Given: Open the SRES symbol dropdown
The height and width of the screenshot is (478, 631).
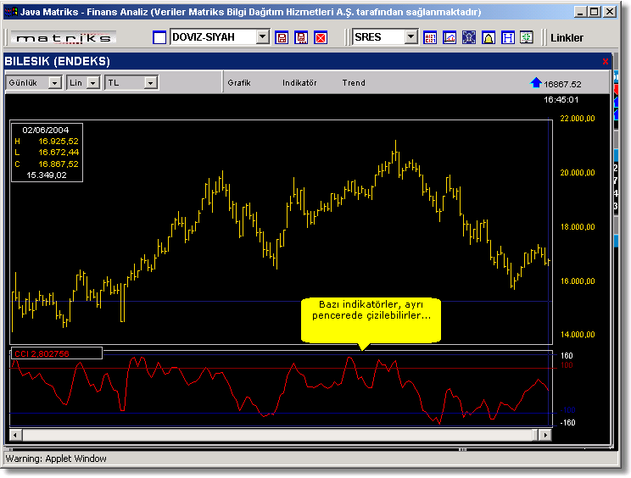Looking at the screenshot, I should (410, 37).
